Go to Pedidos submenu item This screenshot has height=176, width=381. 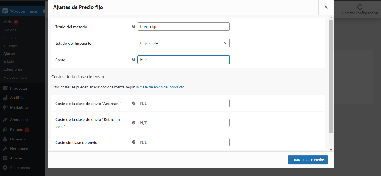tap(10, 30)
